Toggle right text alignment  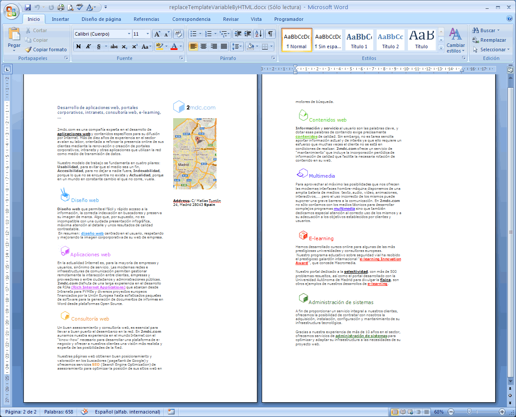(x=214, y=46)
